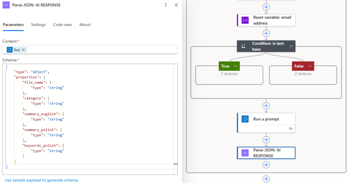Click the '2 Actions' text in False branch
This screenshot has width=347, height=183.
point(303,74)
